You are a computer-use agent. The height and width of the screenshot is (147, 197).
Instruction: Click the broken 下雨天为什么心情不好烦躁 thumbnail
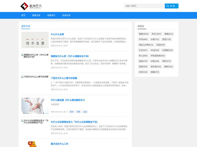coord(35,77)
